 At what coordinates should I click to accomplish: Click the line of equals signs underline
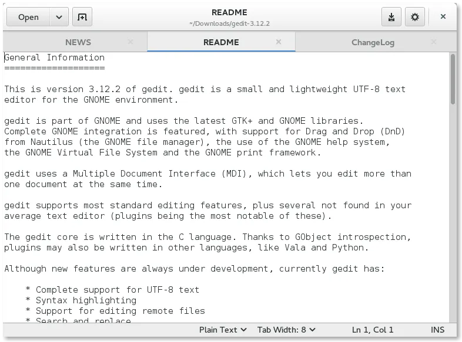coord(55,68)
